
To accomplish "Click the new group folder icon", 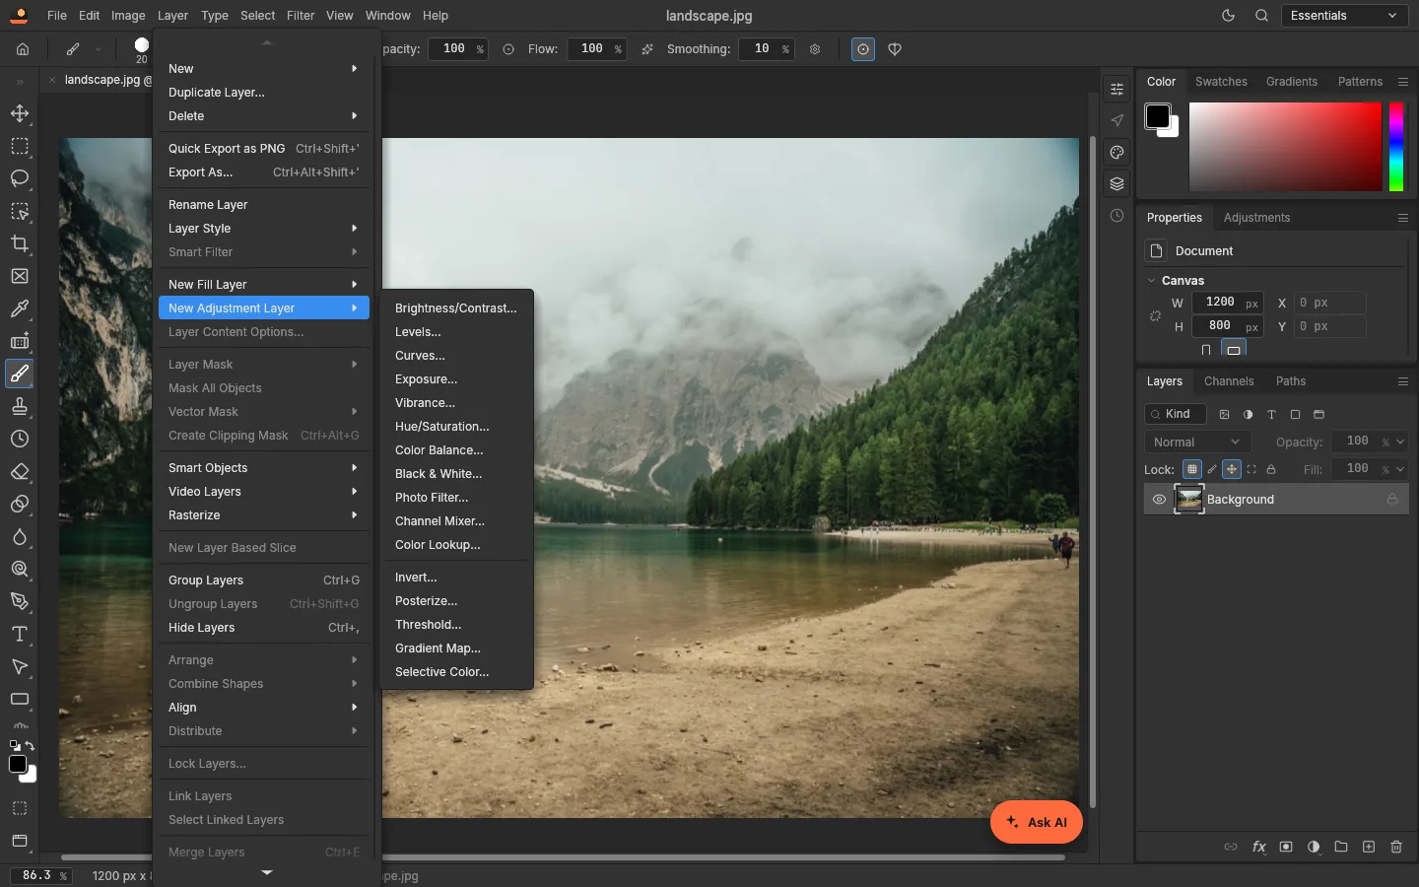I will (1341, 847).
